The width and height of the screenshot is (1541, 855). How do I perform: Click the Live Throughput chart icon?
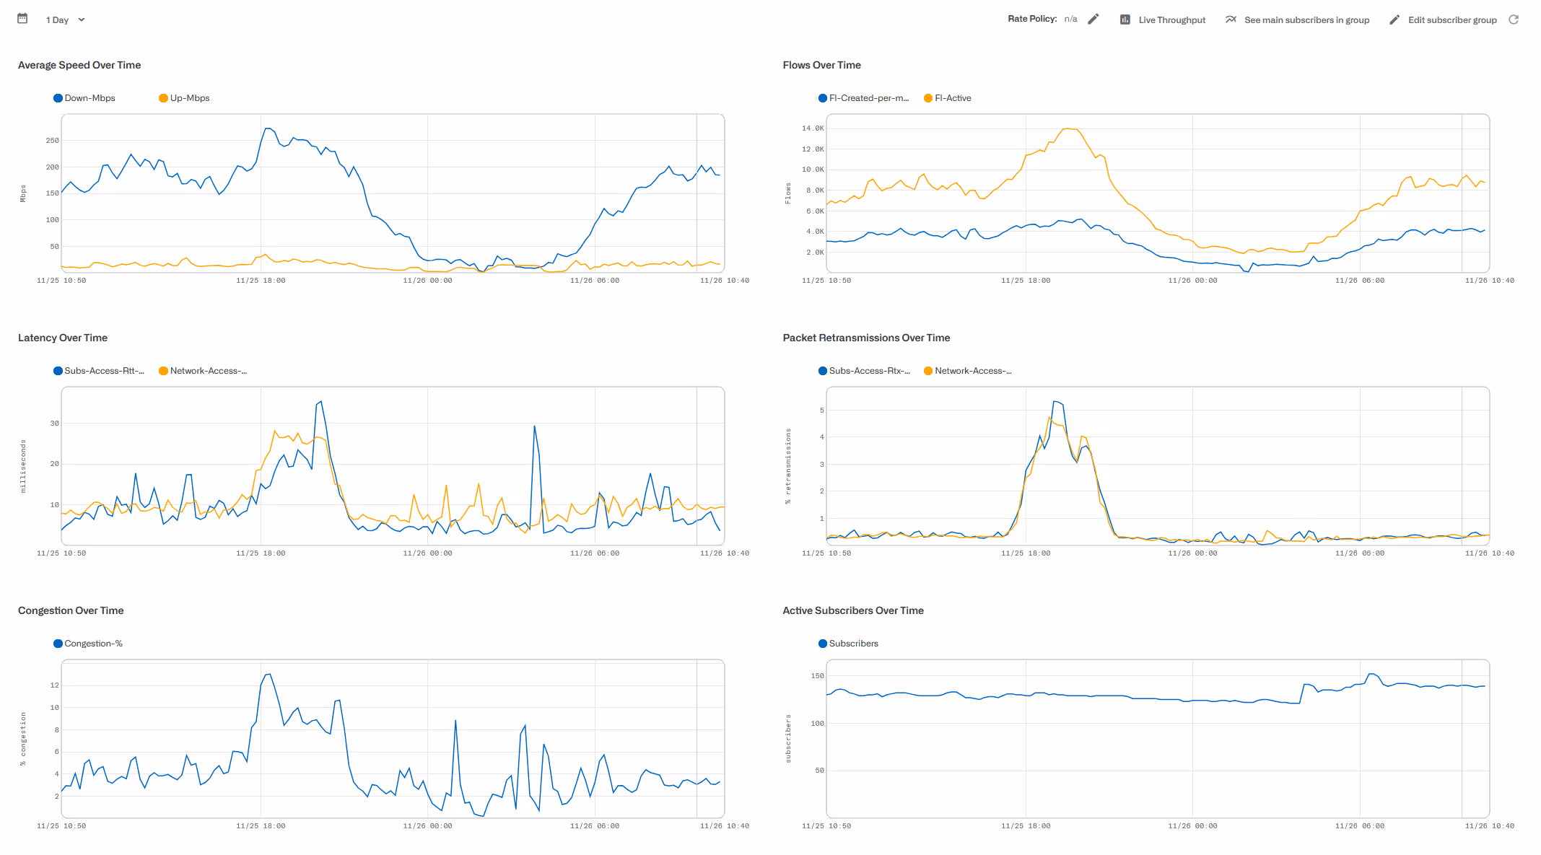click(1125, 19)
